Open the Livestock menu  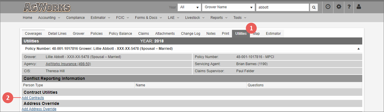tap(195, 18)
